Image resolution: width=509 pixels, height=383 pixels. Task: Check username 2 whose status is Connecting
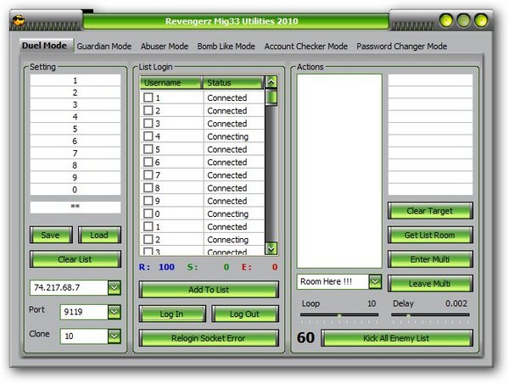pos(148,240)
